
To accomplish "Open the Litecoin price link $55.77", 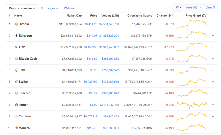I will coord(93,93).
